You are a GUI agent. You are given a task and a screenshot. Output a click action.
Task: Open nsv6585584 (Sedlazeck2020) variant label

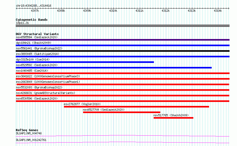[37, 37]
